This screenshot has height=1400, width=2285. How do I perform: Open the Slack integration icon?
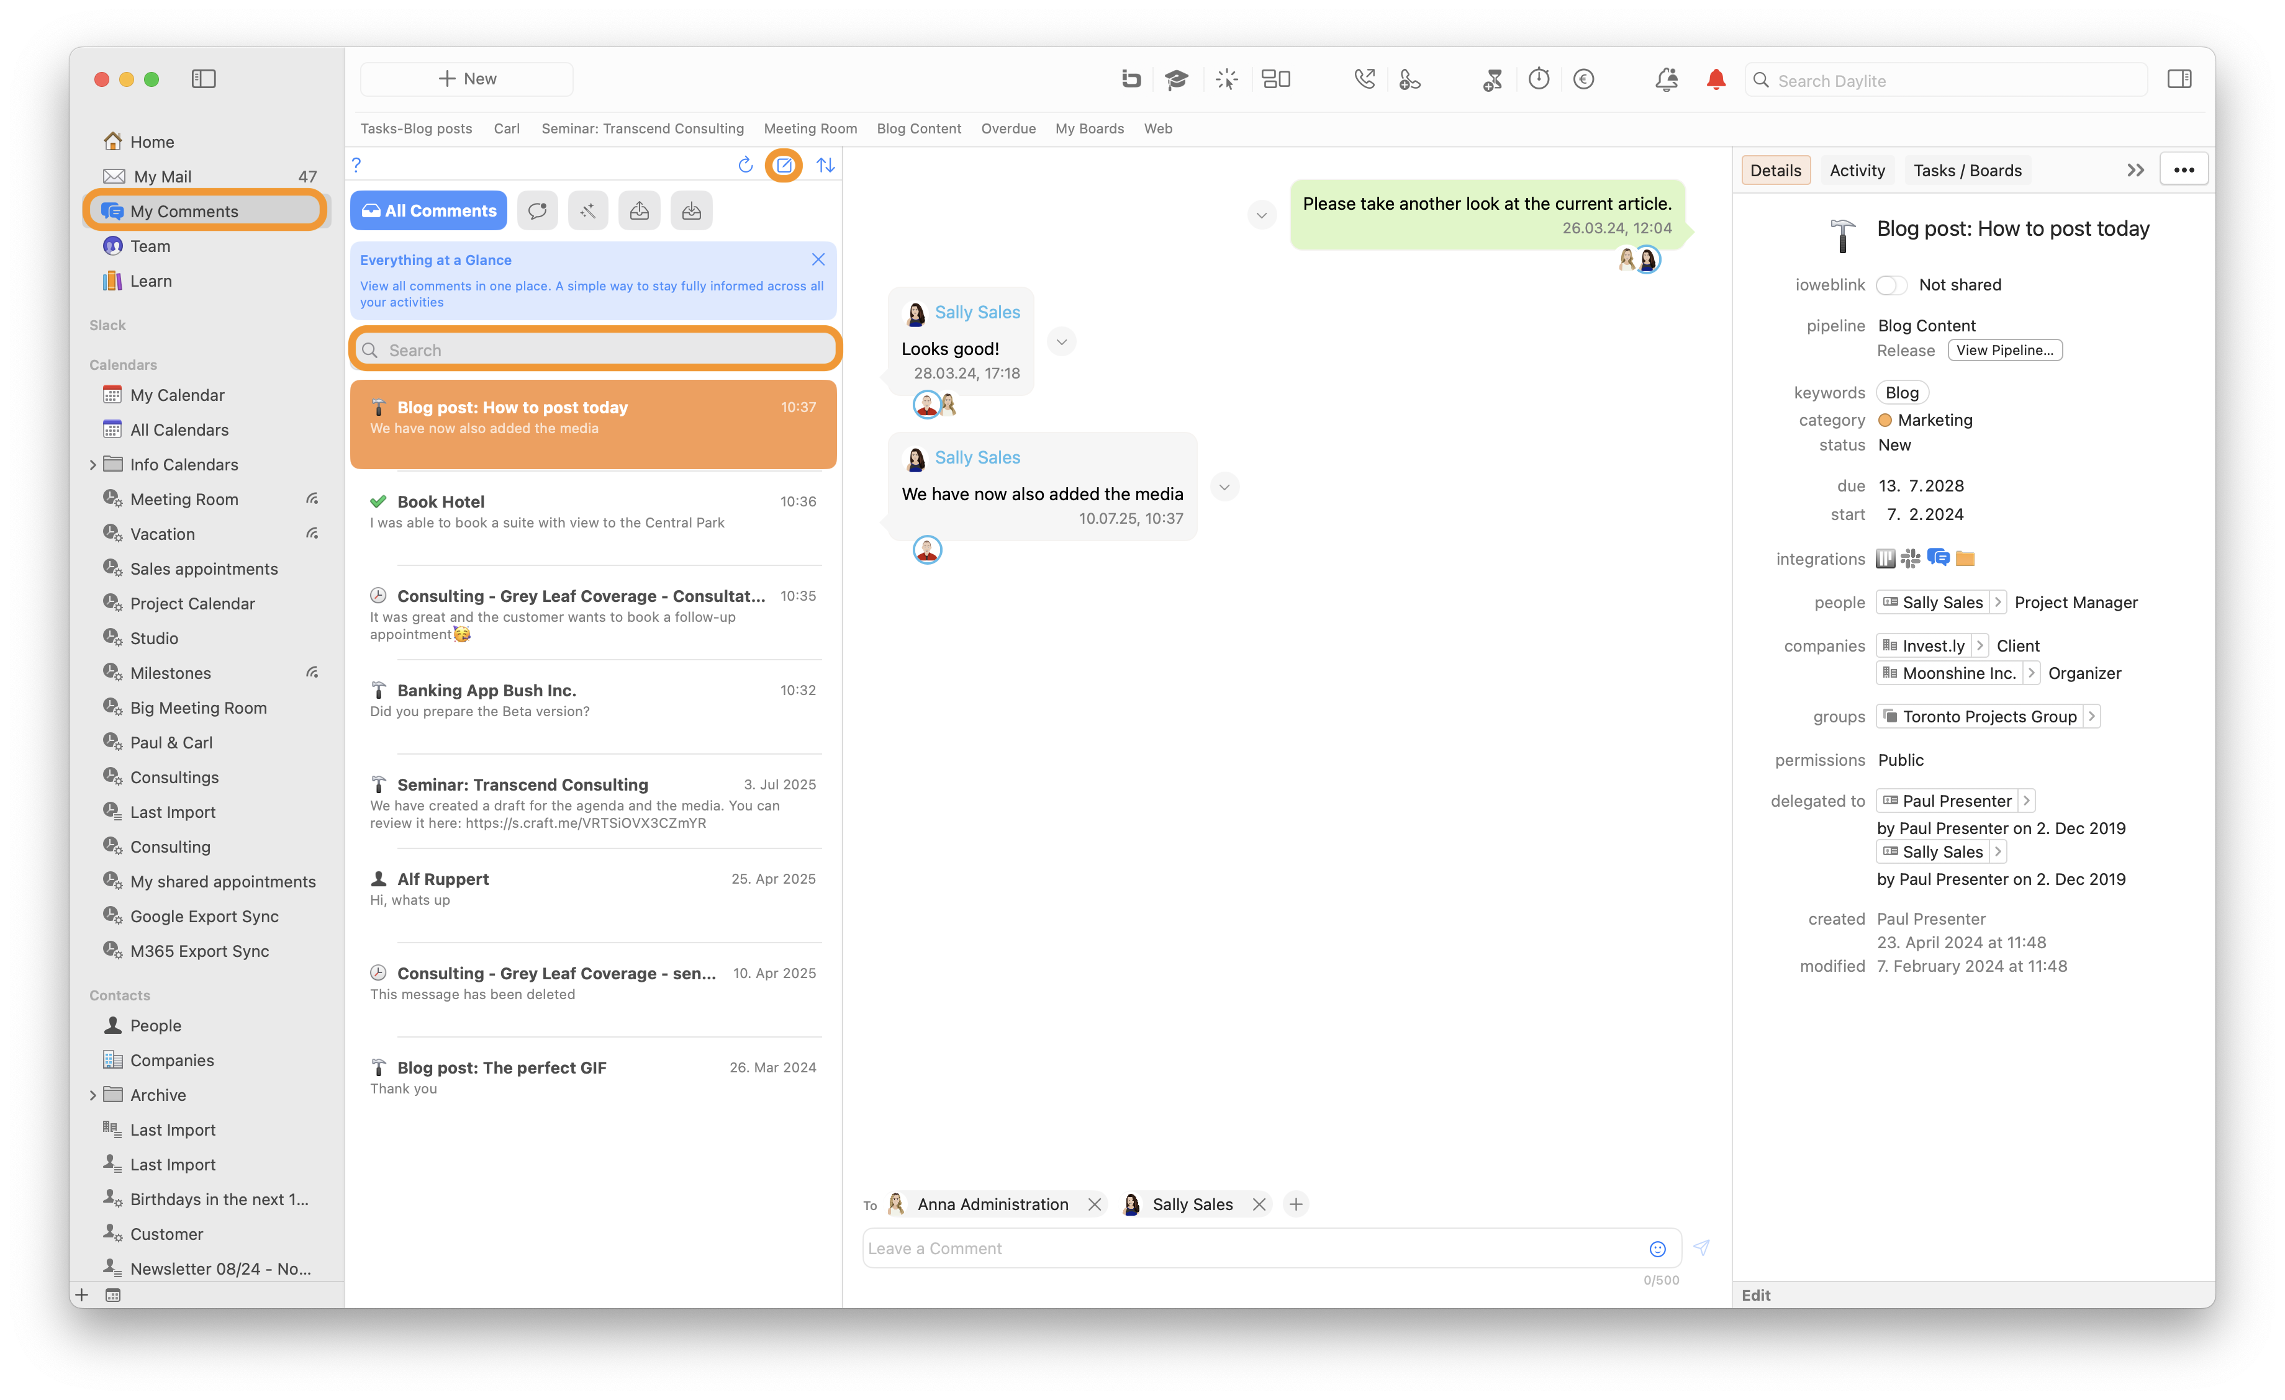1911,559
